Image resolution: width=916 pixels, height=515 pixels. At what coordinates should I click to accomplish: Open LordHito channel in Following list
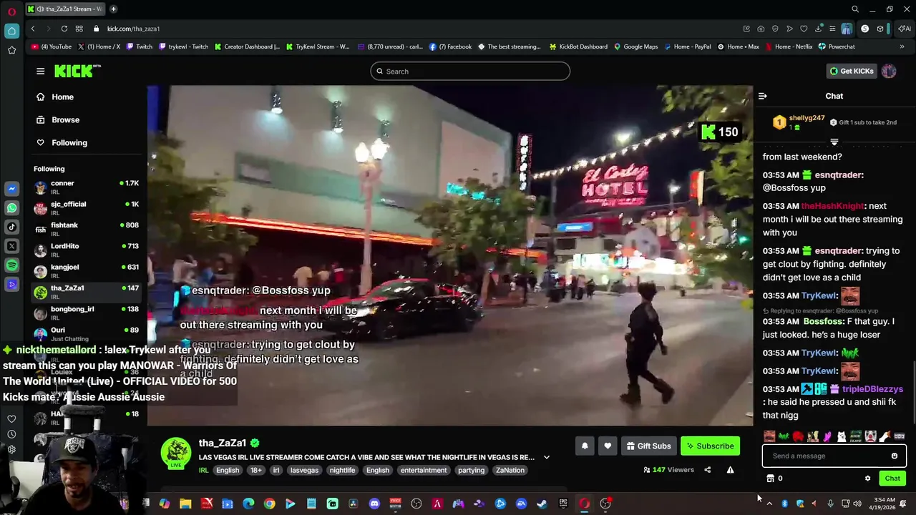tap(87, 250)
